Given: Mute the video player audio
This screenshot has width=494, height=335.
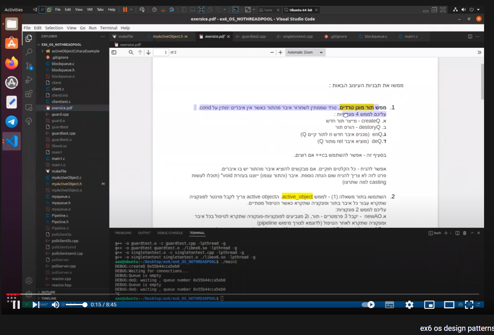Looking at the screenshot, I should click(55, 305).
